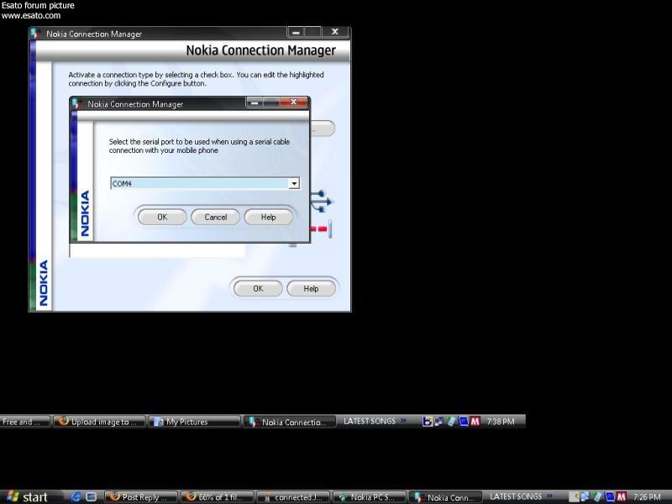
Task: Click the LATEST SONGS label beside 7:26 PM clock
Action: [516, 496]
